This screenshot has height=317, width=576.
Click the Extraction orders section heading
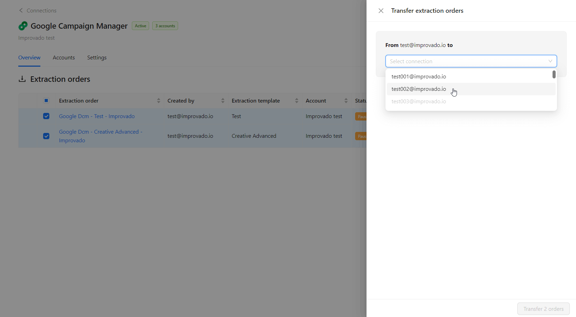click(60, 79)
